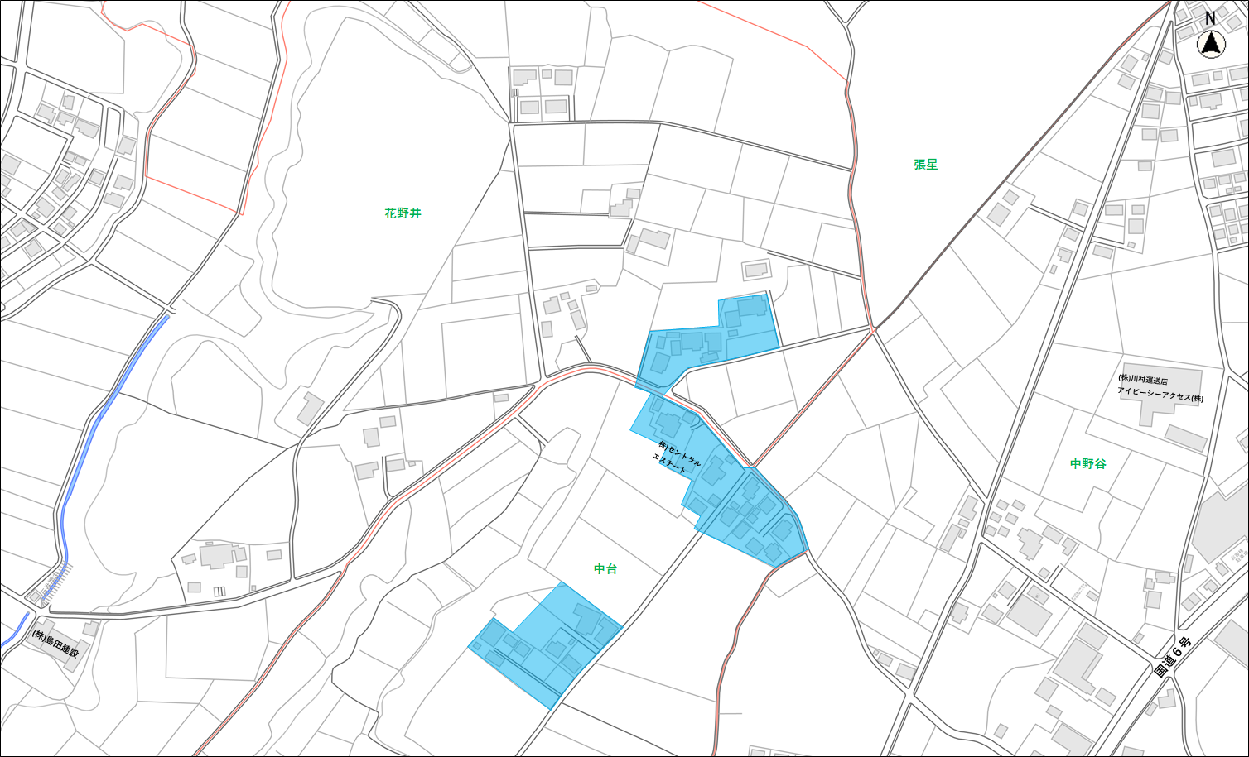The height and width of the screenshot is (757, 1249).
Task: Select the 張星 district label
Action: (x=925, y=164)
